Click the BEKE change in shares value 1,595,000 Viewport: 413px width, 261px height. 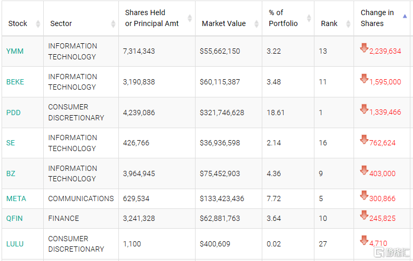[385, 82]
